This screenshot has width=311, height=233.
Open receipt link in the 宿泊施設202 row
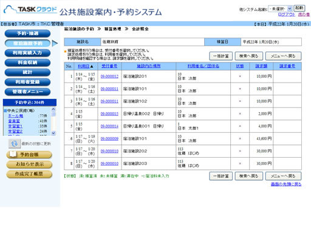[109, 151]
